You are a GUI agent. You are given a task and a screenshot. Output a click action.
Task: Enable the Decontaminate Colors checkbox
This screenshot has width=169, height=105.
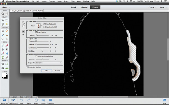[36, 56]
